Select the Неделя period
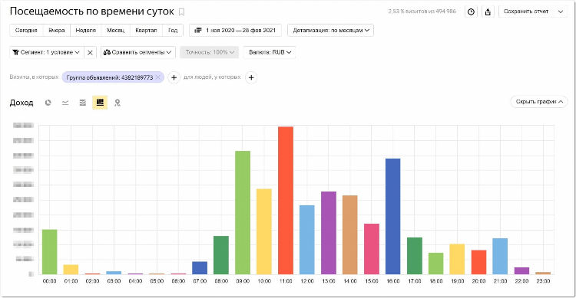 coord(85,31)
